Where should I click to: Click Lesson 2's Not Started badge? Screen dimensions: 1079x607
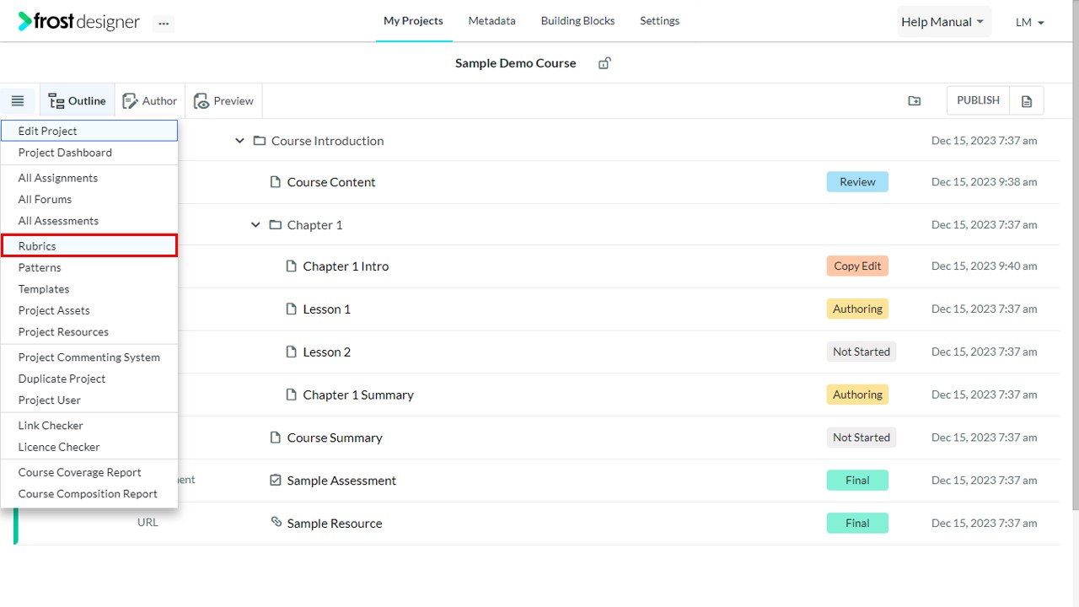[861, 352]
